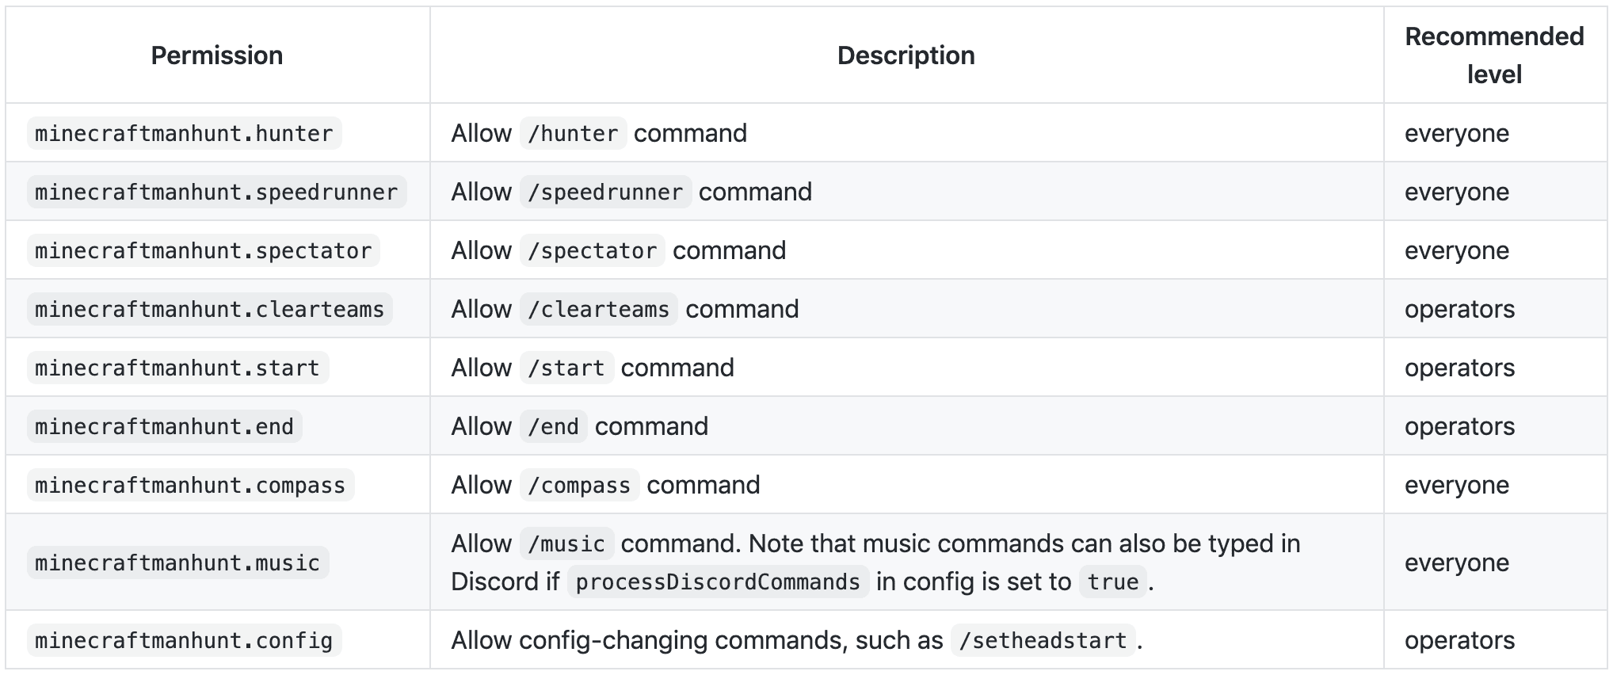Select the /spectator command snippet
This screenshot has width=1613, height=675.
pyautogui.click(x=593, y=250)
